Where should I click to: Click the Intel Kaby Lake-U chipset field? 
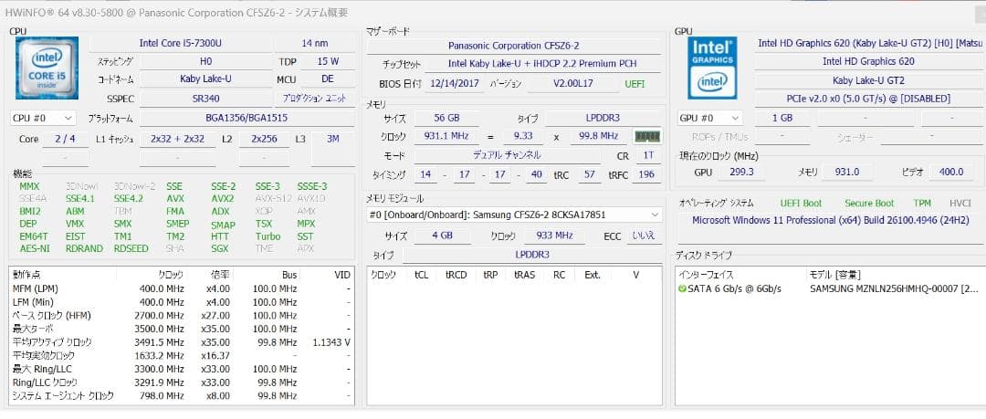click(542, 64)
